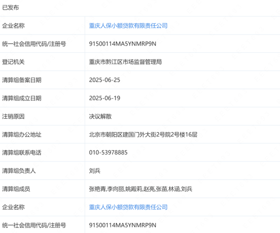Click the 清算组成员 label
The image size is (280, 233).
point(16,189)
